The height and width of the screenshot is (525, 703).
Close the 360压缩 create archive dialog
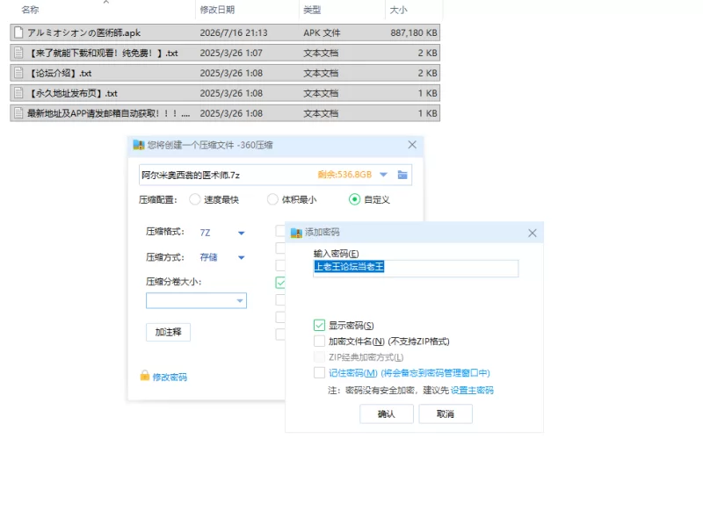[412, 145]
